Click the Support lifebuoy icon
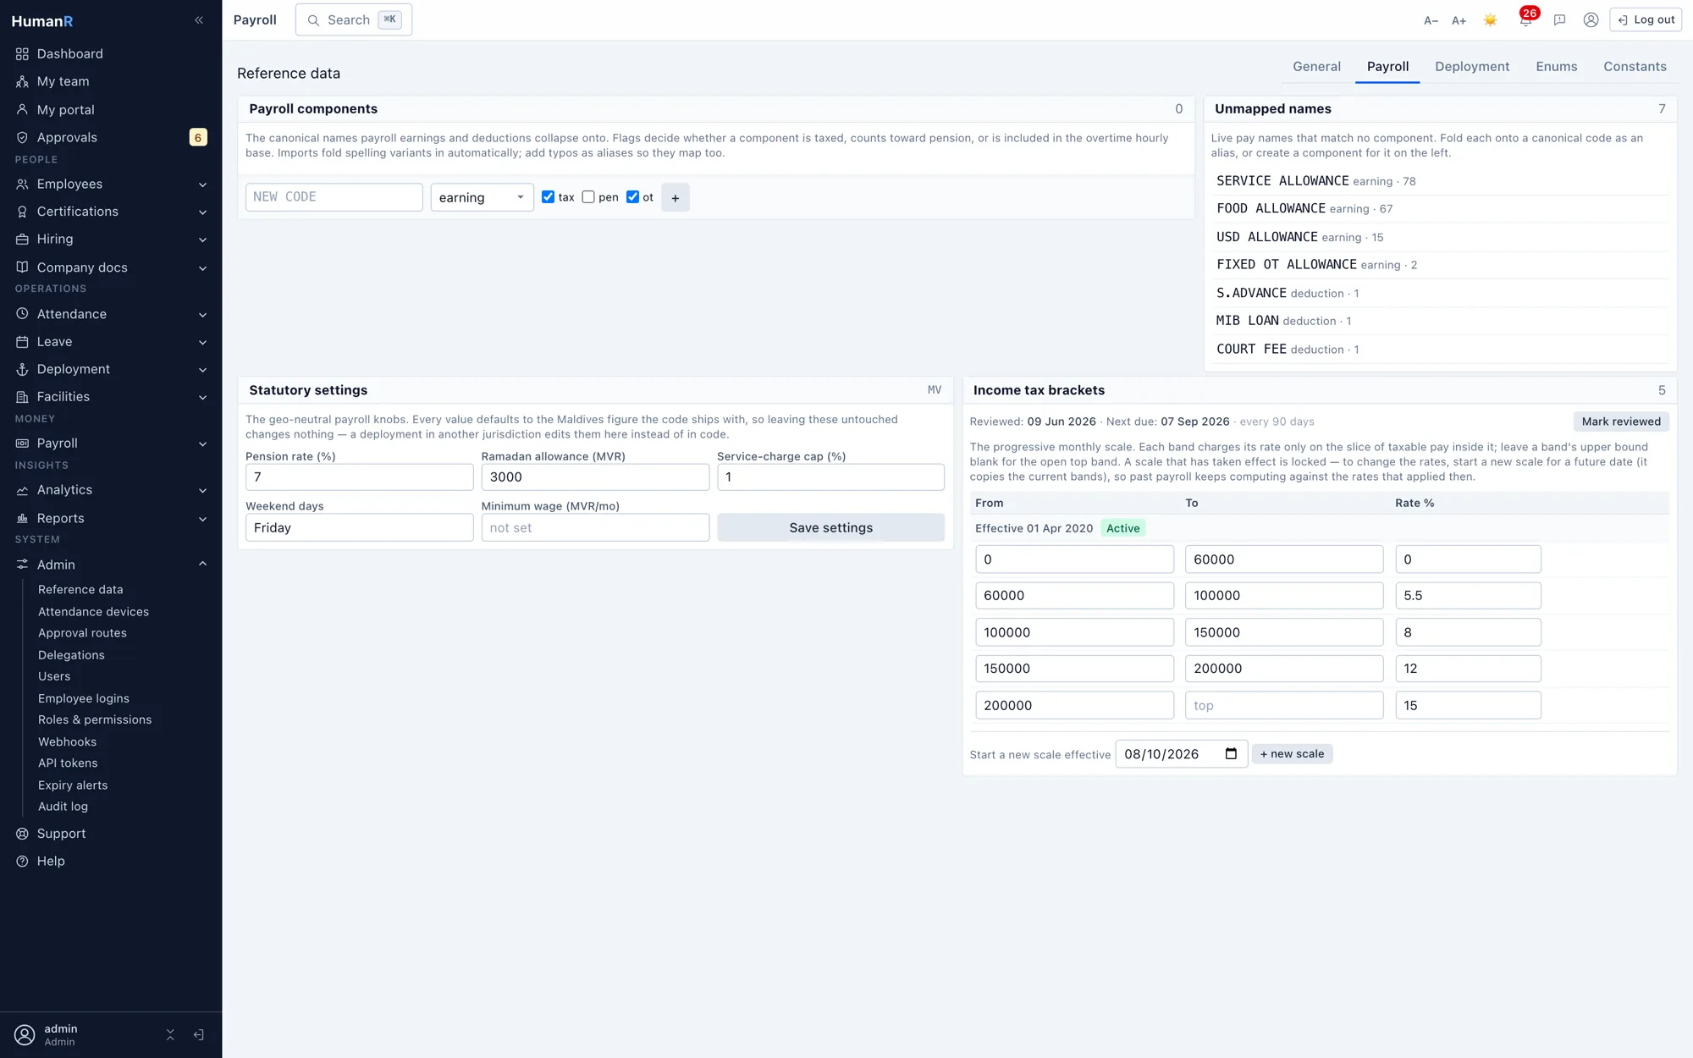 click(22, 834)
